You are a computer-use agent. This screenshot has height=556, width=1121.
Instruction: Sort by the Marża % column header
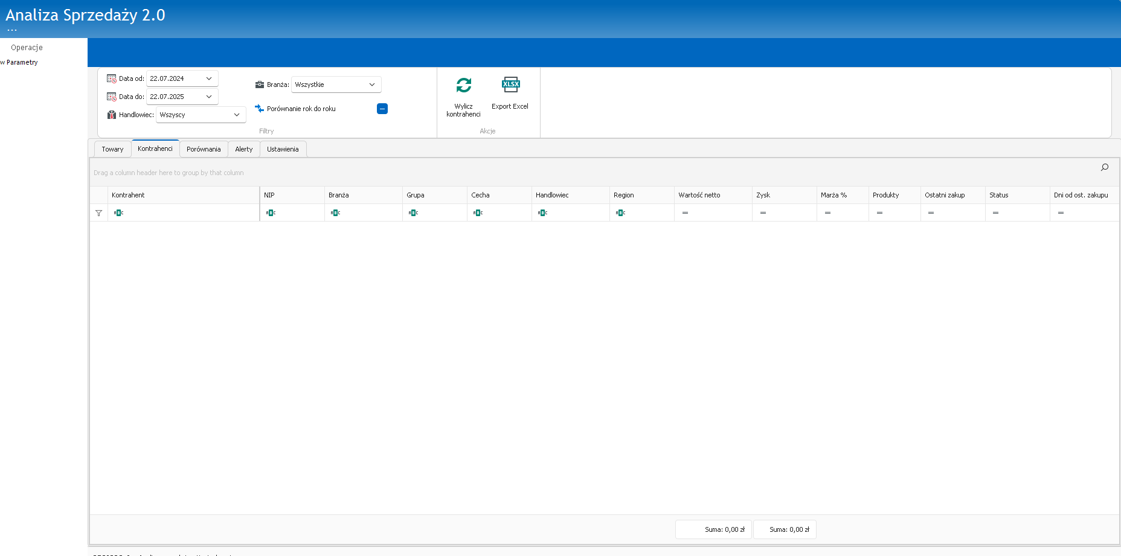tap(834, 195)
